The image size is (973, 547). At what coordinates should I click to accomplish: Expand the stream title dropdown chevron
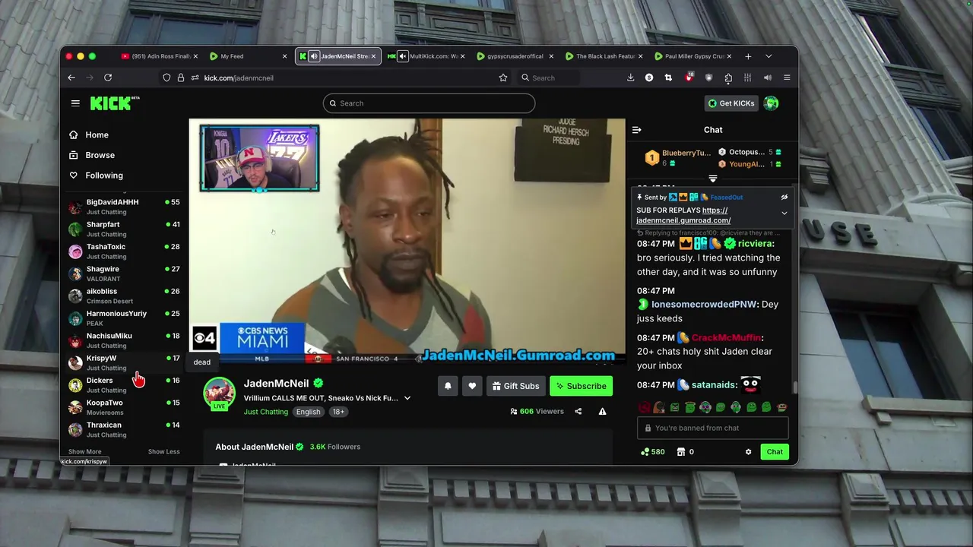tap(407, 398)
